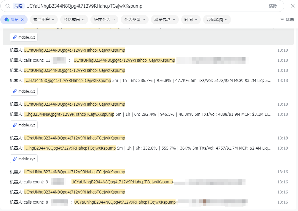Viewport: 298px width, 211px height.
Task: Click the search magnifier icon
Action: [8, 6]
